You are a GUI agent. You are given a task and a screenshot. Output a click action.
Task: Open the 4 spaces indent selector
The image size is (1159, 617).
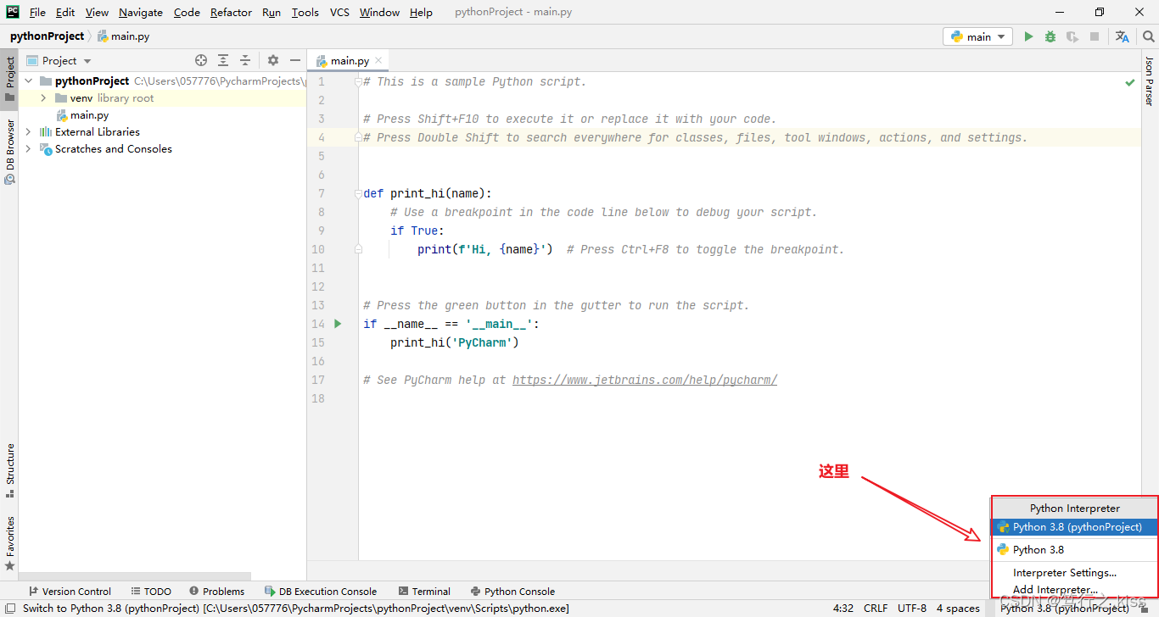958,608
